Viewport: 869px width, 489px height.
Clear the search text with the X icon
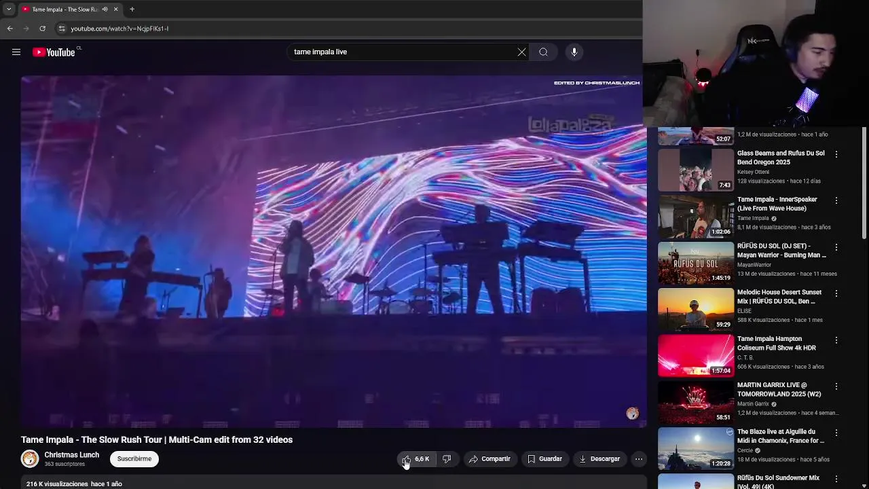coord(521,52)
